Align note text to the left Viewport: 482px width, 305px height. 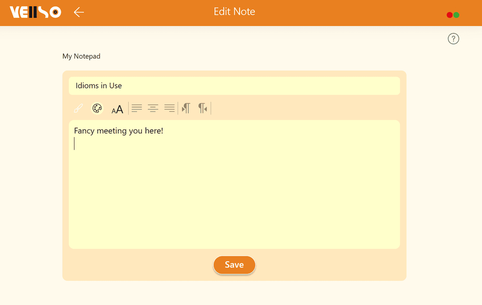click(137, 108)
